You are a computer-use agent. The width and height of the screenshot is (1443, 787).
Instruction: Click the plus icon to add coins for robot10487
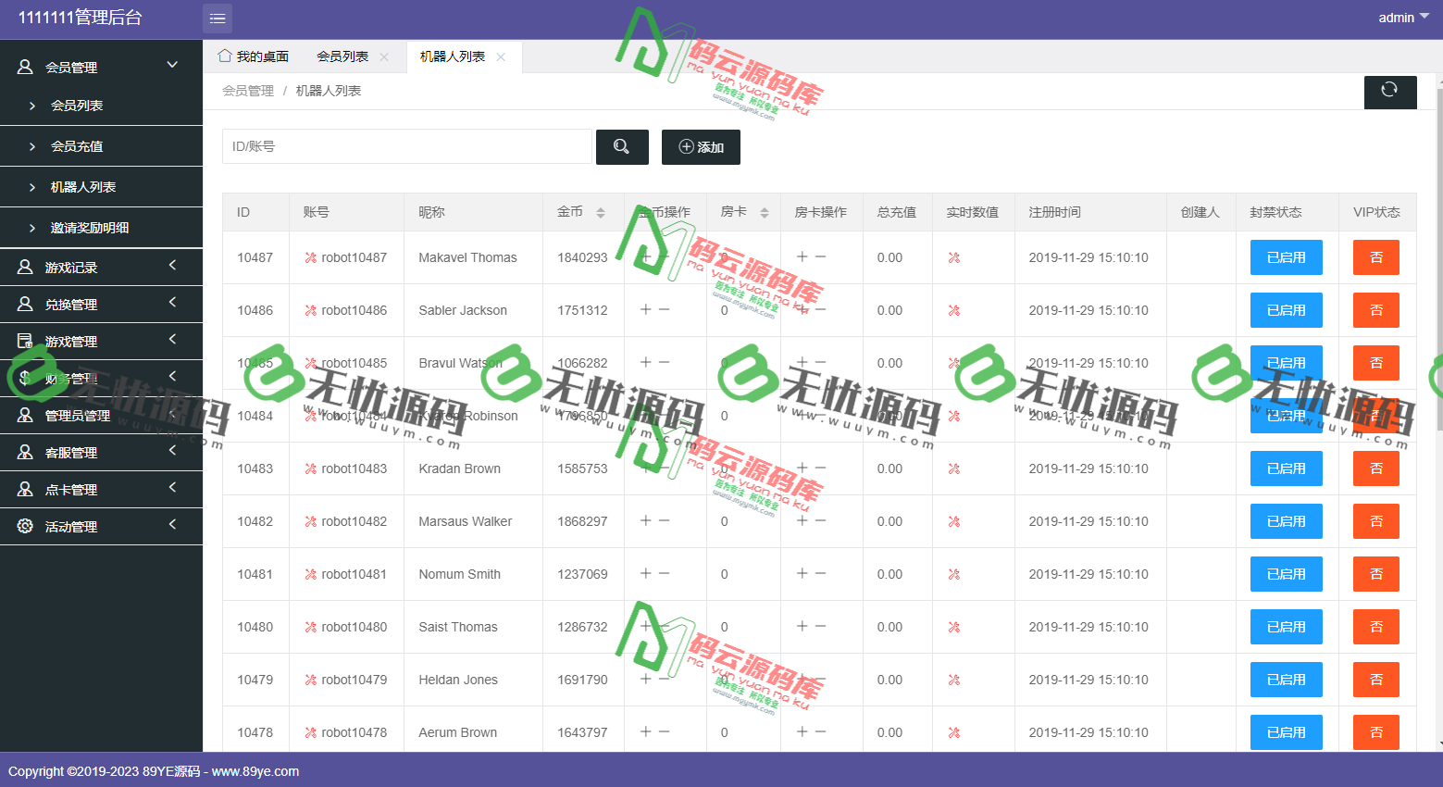coord(645,257)
